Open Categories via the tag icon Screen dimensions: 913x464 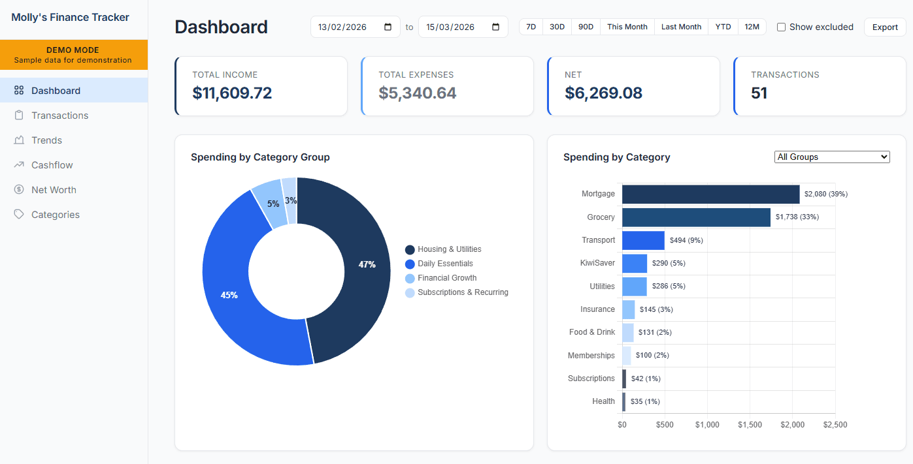point(18,214)
